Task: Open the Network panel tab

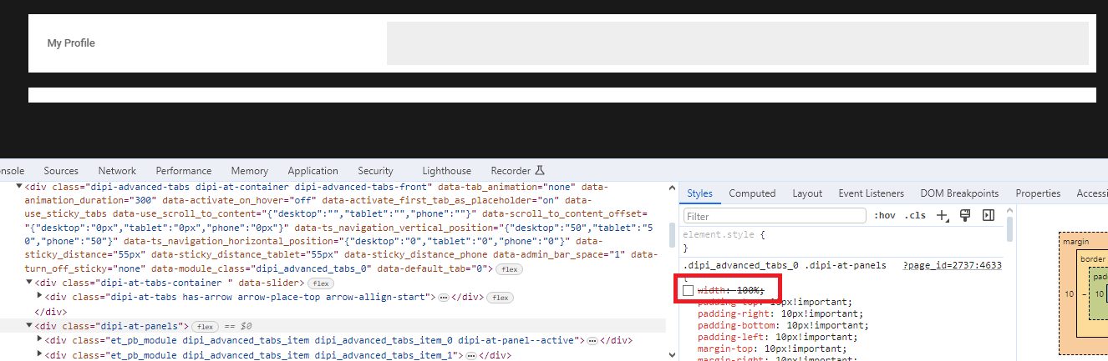Action: [116, 171]
